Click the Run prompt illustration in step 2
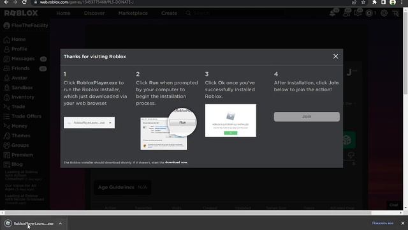 (168, 129)
